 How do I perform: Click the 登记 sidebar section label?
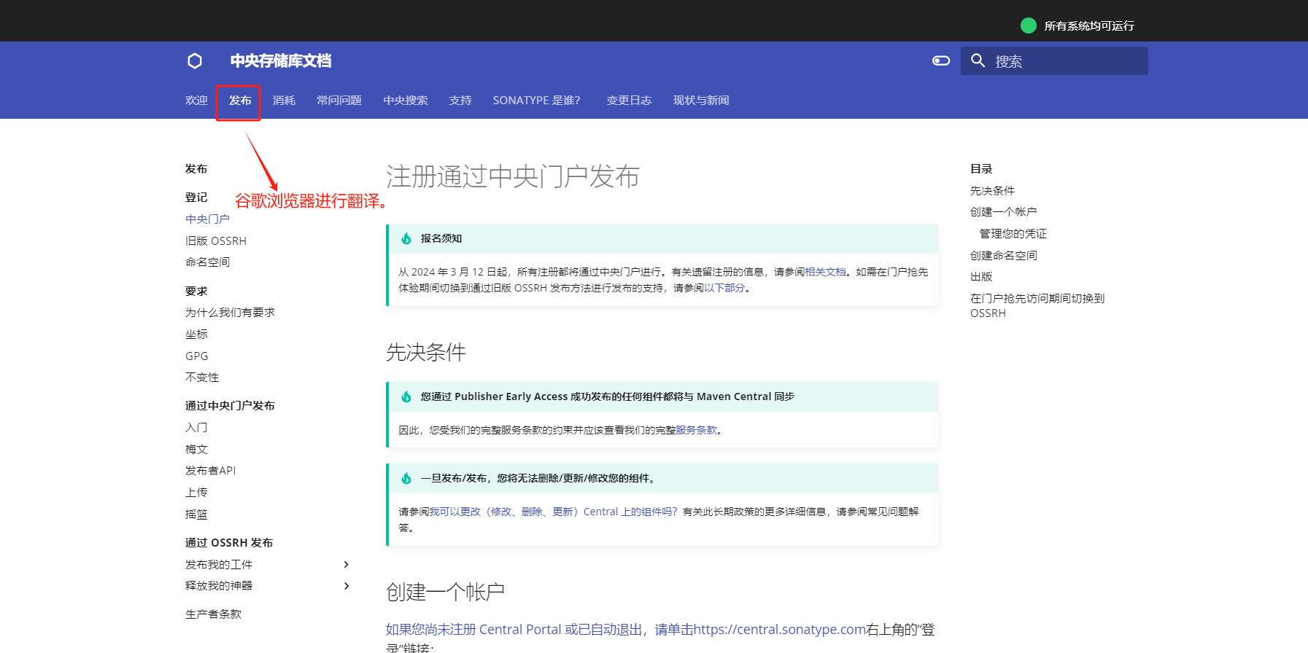[196, 198]
